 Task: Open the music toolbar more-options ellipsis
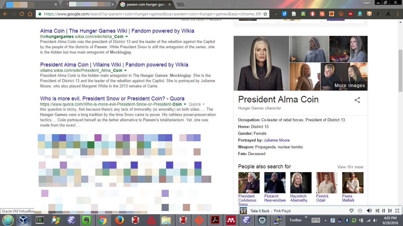point(360,211)
